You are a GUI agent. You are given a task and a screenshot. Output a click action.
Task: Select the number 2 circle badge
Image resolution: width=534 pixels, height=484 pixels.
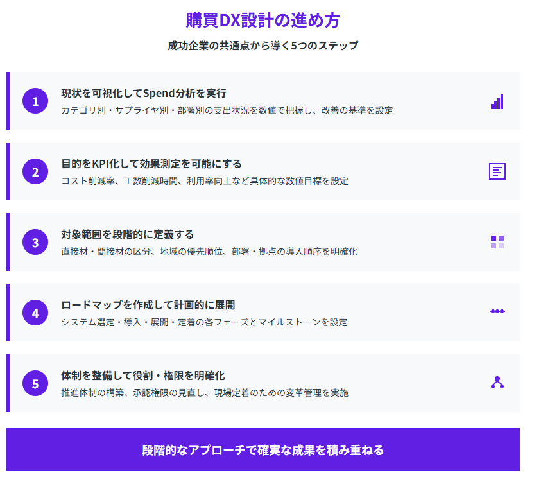click(35, 172)
